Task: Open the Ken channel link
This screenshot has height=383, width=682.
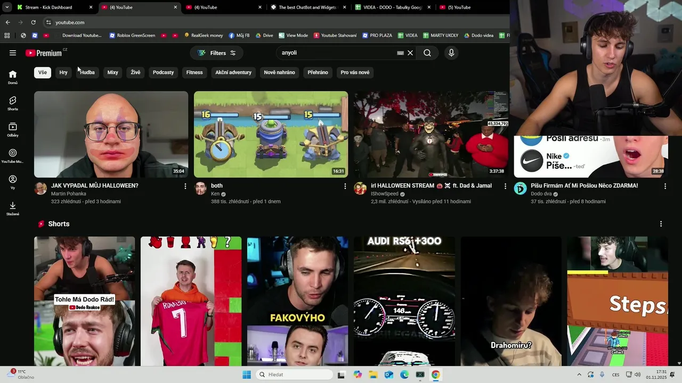Action: pos(215,194)
